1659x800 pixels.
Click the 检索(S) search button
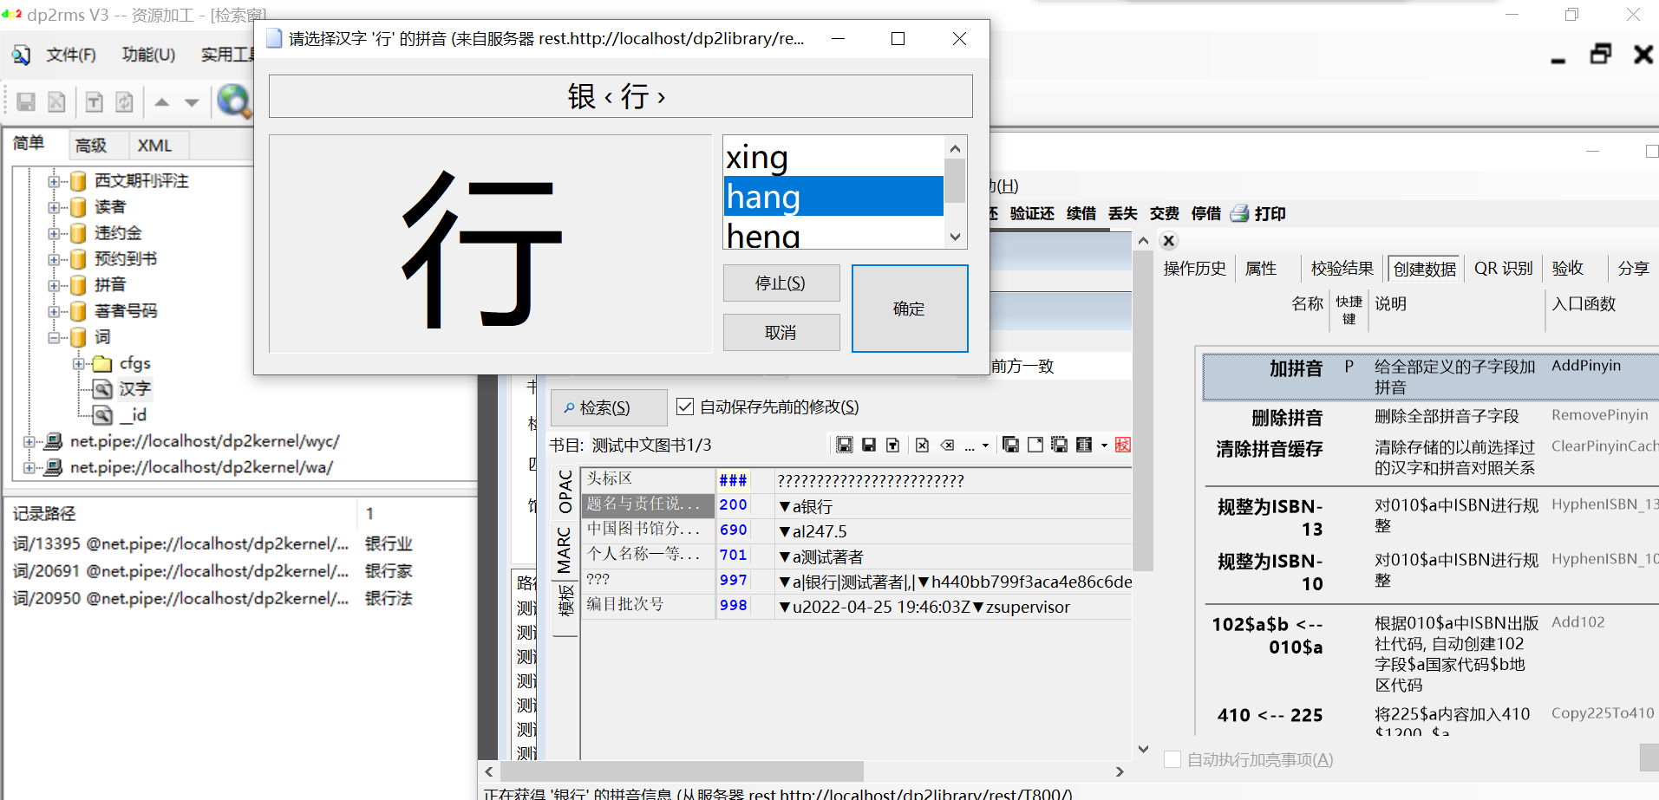click(607, 407)
